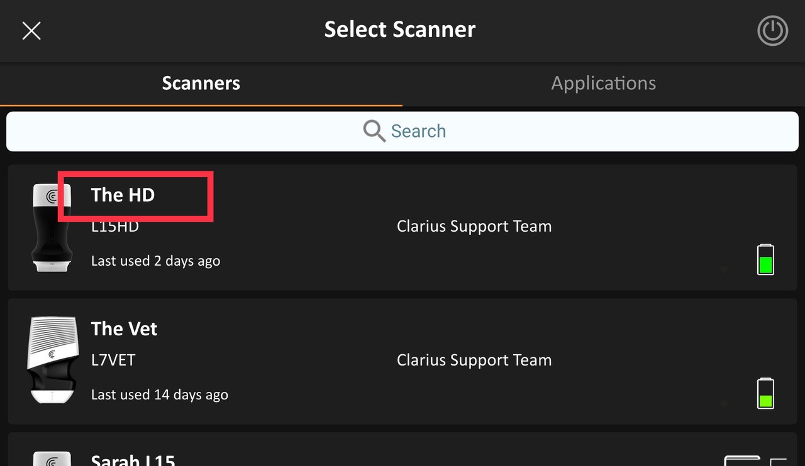
Task: Tap the Sarah L15 scanner image
Action: 51,458
